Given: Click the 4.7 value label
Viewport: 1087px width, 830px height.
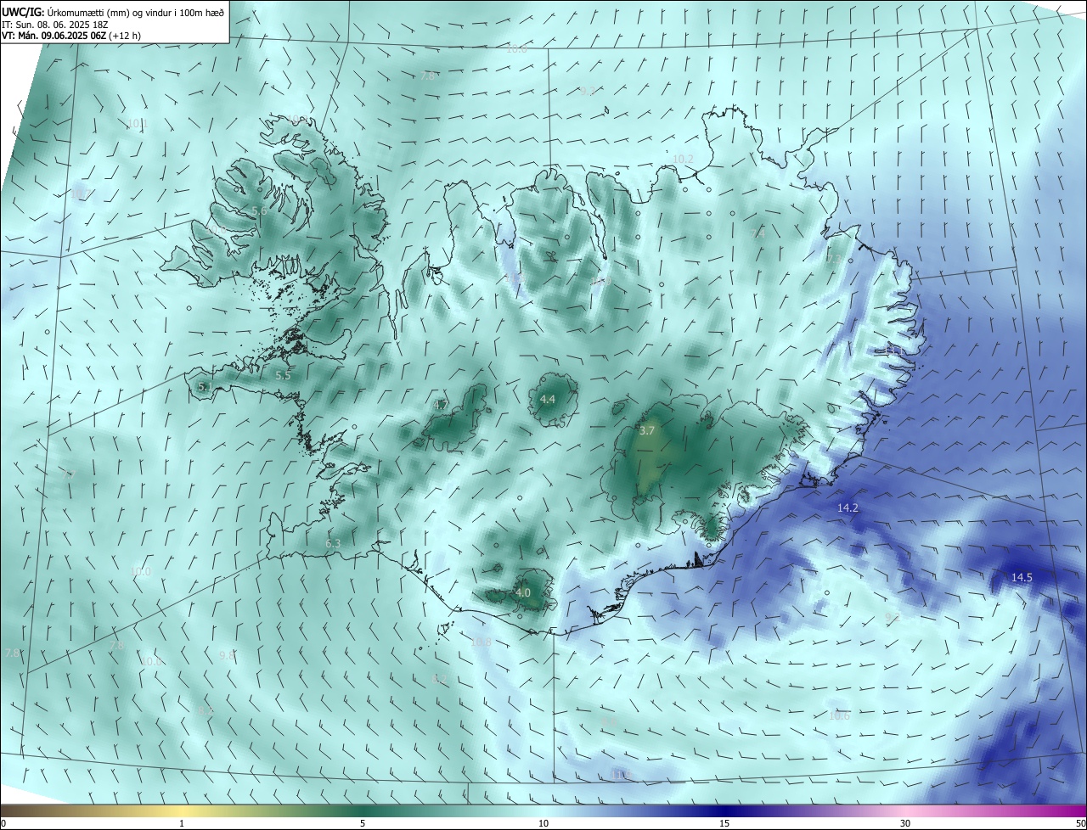Looking at the screenshot, I should [x=441, y=405].
